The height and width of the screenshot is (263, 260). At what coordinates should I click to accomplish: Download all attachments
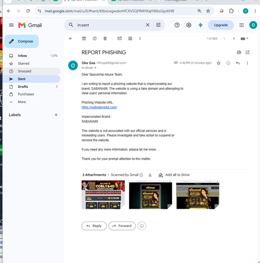tap(150, 175)
